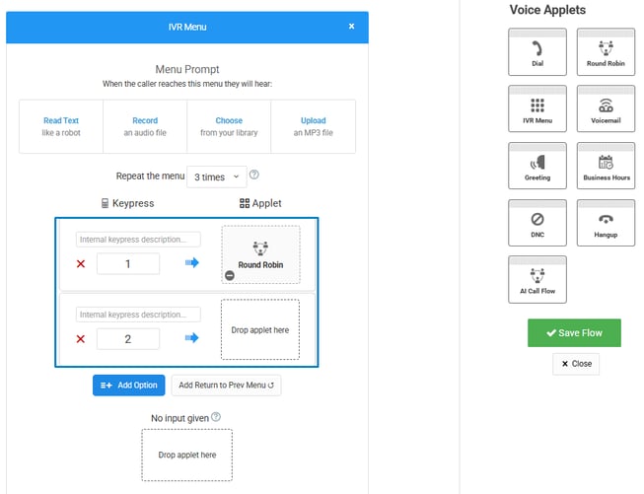Open help icon next to No input given
Image resolution: width=644 pixels, height=494 pixels.
[216, 417]
